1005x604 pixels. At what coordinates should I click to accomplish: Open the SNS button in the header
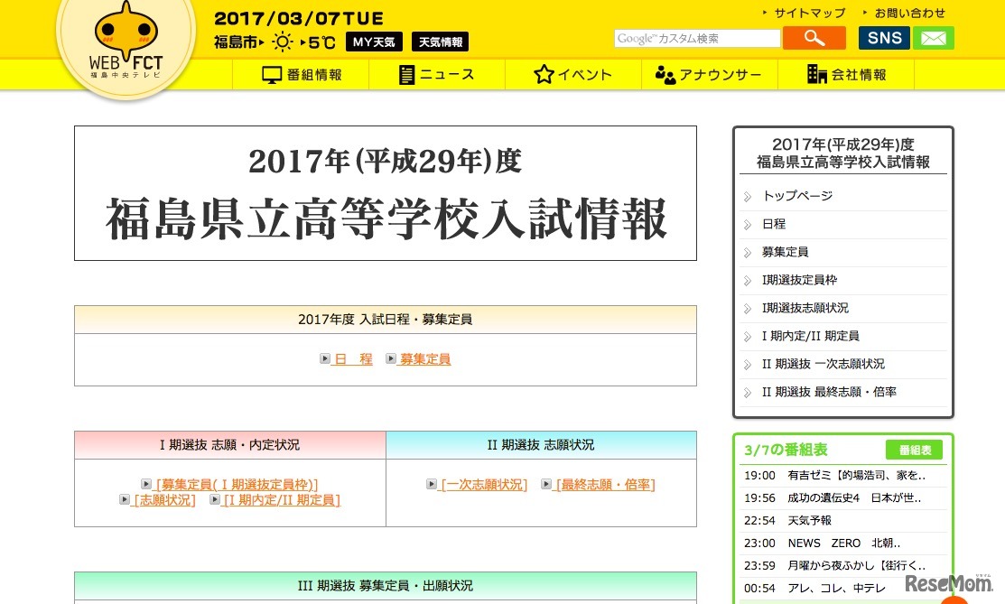(883, 37)
